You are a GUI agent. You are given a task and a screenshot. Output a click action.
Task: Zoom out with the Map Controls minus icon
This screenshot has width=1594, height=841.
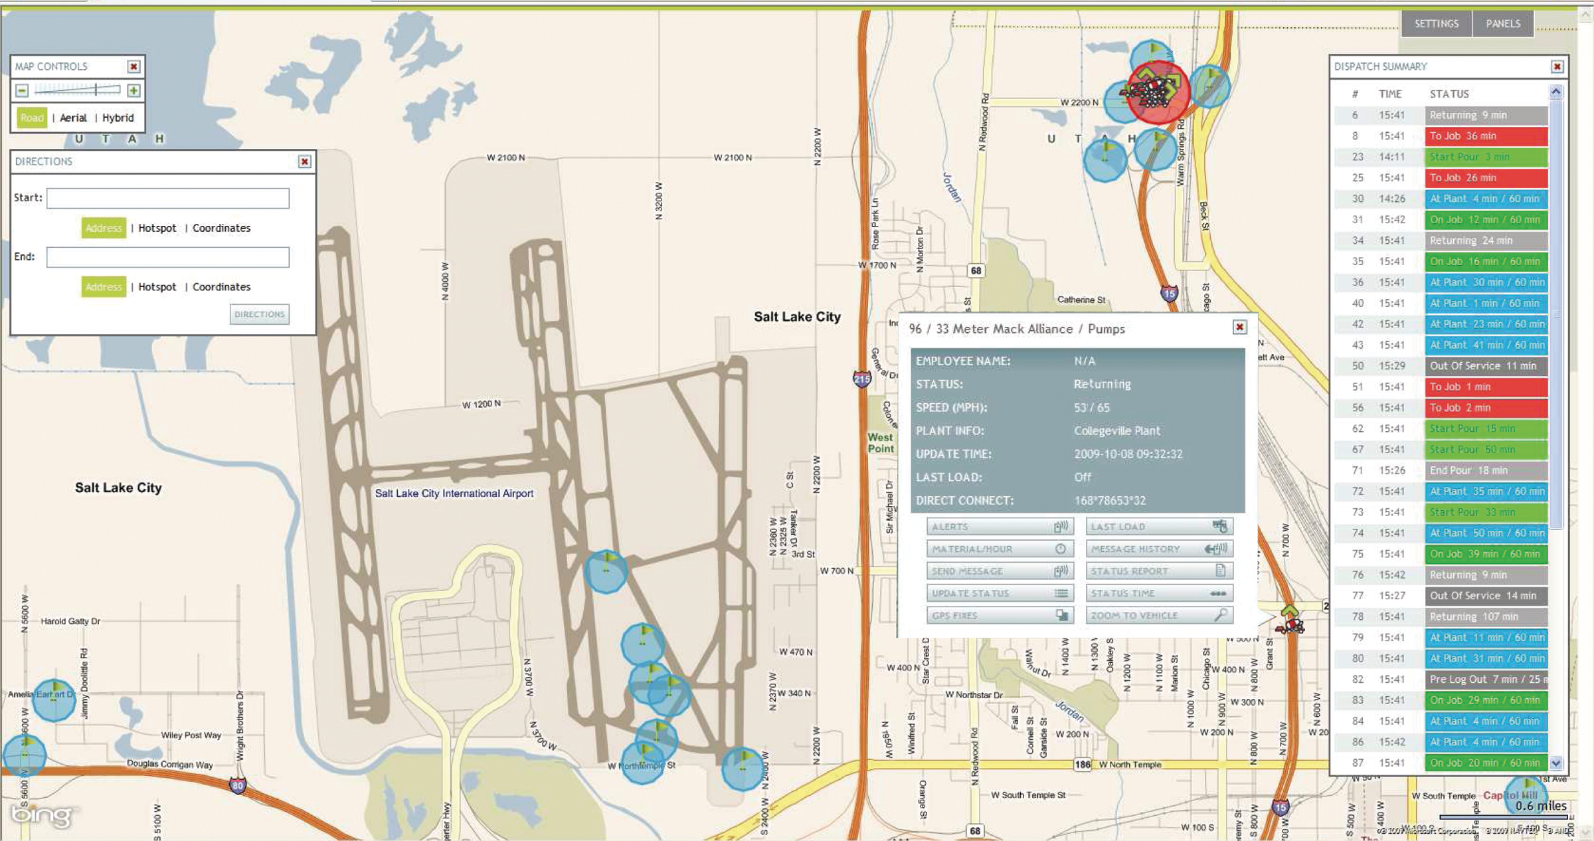[x=22, y=90]
